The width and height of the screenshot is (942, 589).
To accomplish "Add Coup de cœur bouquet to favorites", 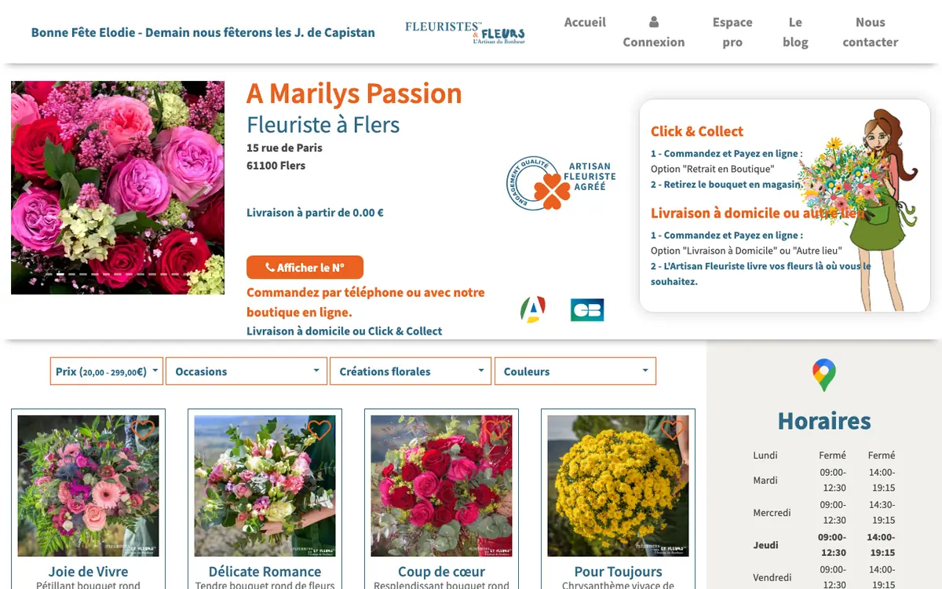I will pyautogui.click(x=496, y=430).
